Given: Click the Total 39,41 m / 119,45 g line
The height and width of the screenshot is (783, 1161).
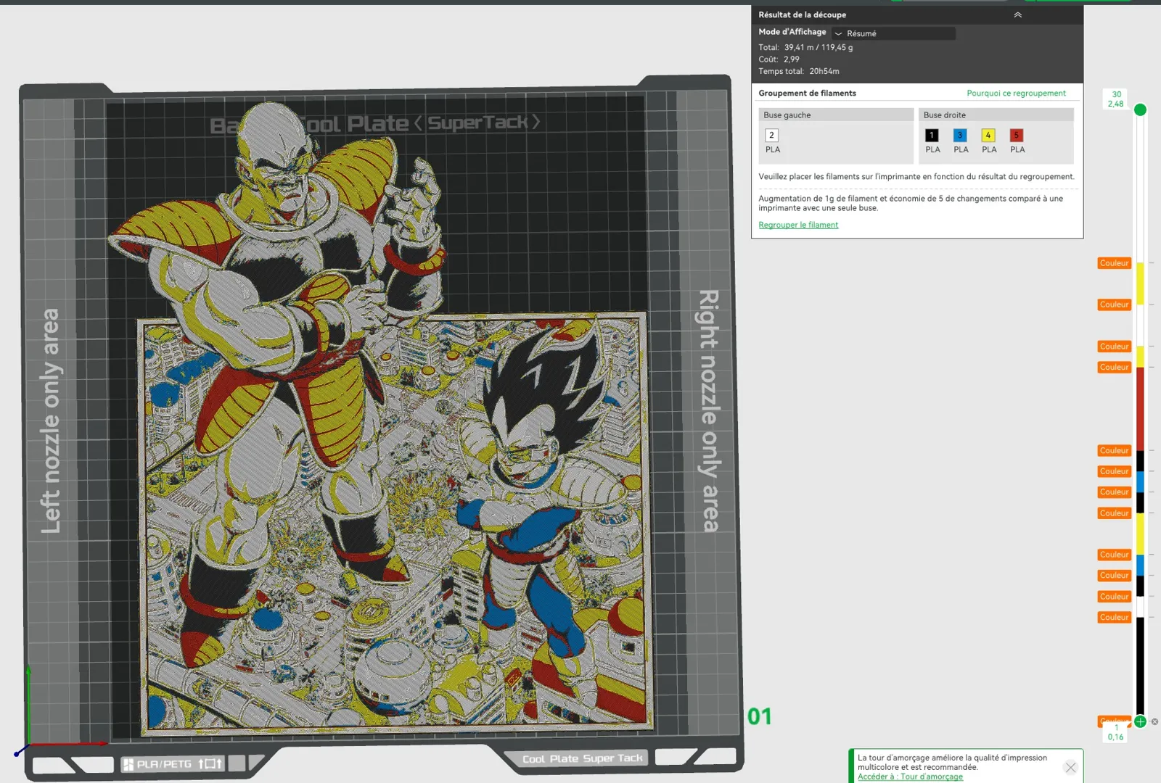Looking at the screenshot, I should [805, 47].
